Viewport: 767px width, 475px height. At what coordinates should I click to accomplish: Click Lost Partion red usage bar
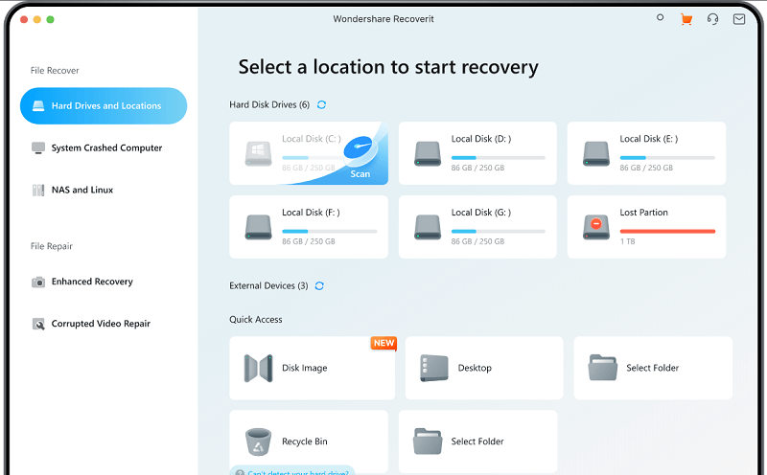point(667,232)
